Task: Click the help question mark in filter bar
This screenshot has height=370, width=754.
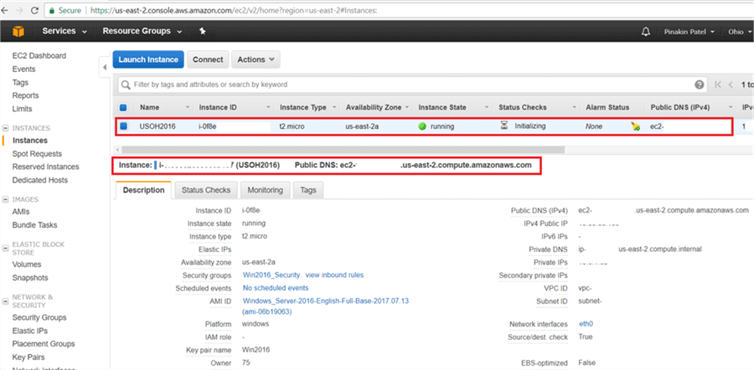Action: pyautogui.click(x=700, y=85)
